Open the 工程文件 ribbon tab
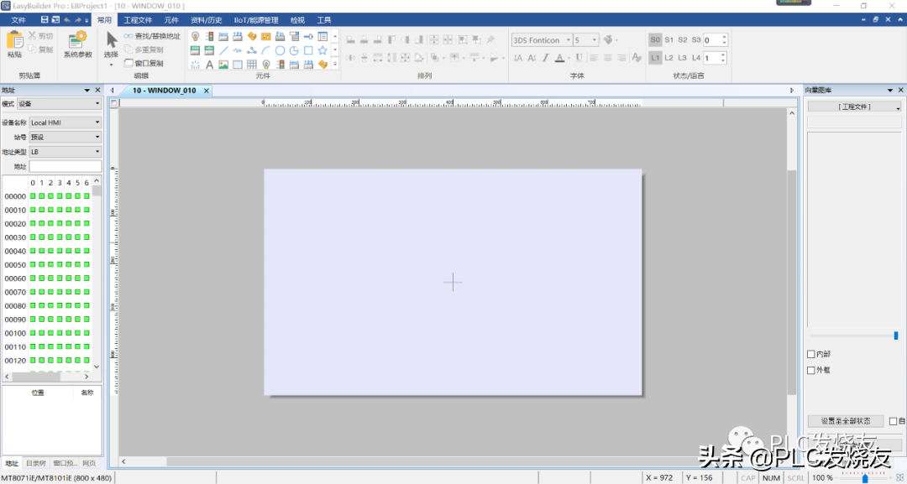 tap(138, 19)
